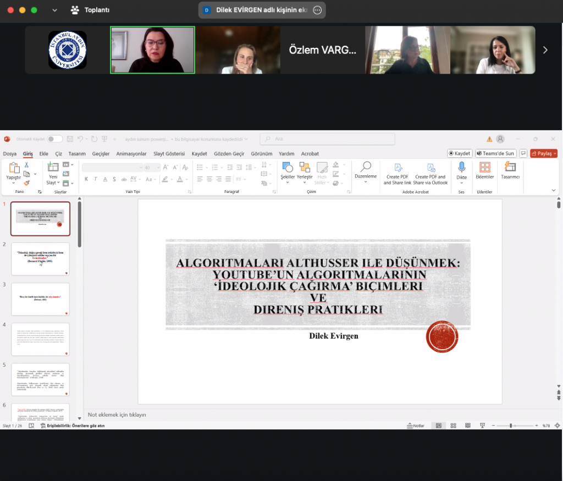
Task: Toggle text Shadow (S) formatting
Action: 114,179
